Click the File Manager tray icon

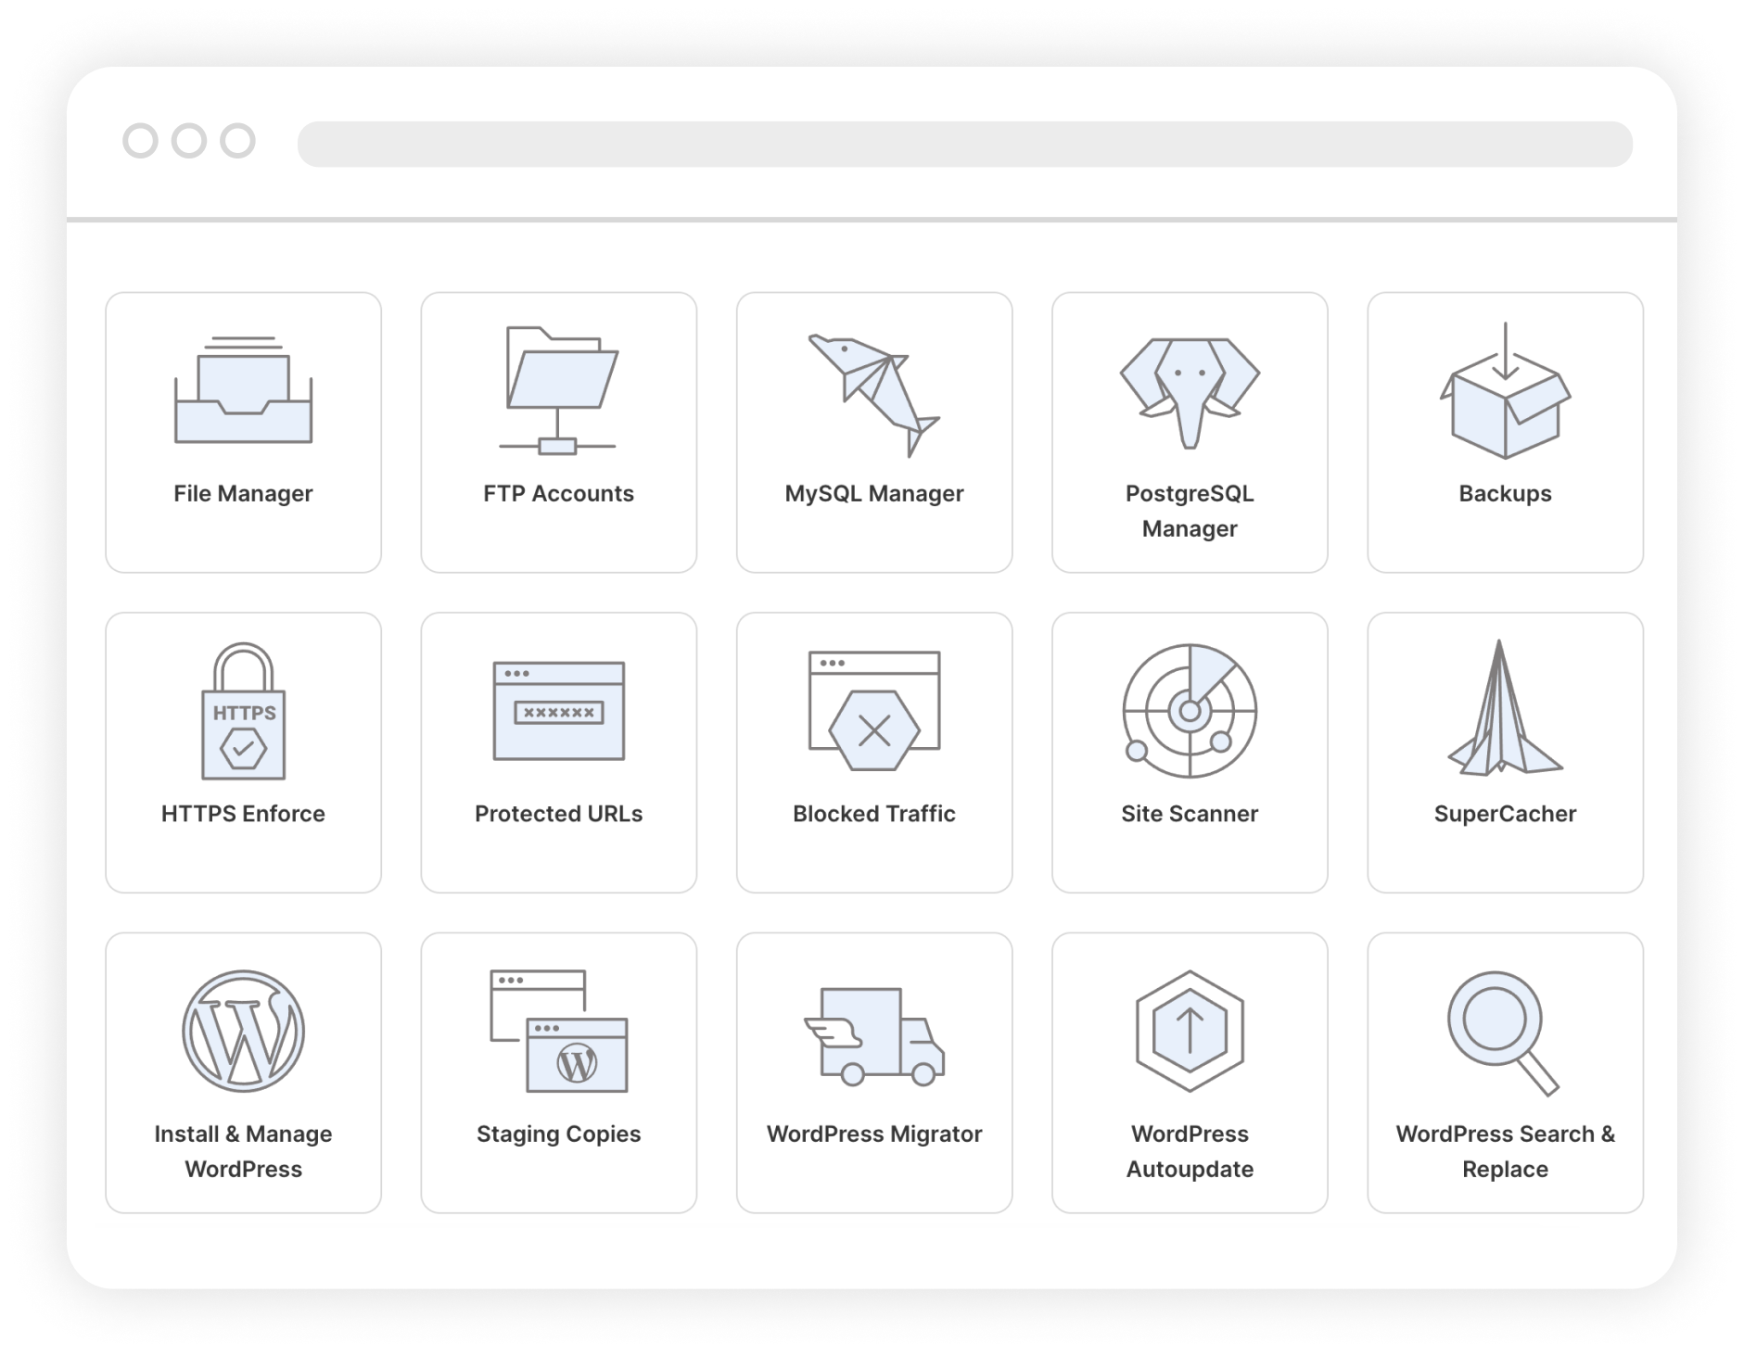(243, 389)
